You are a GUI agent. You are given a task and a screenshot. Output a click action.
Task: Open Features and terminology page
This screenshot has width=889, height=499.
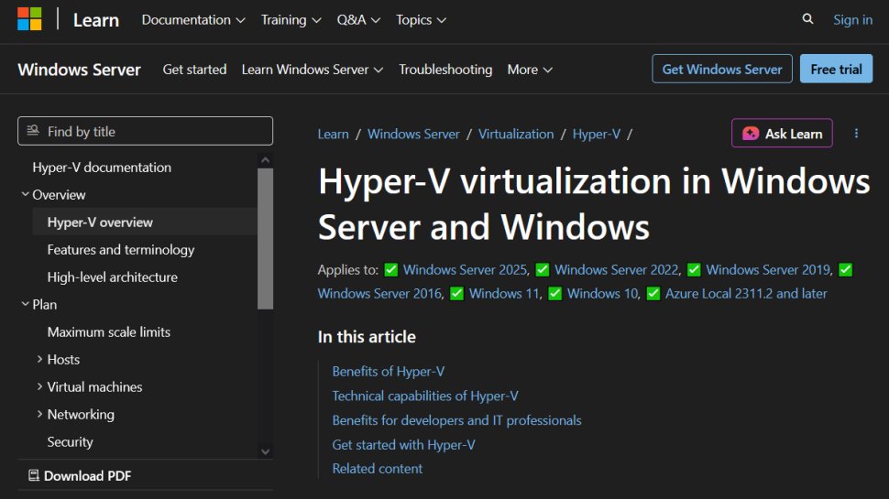coord(121,250)
